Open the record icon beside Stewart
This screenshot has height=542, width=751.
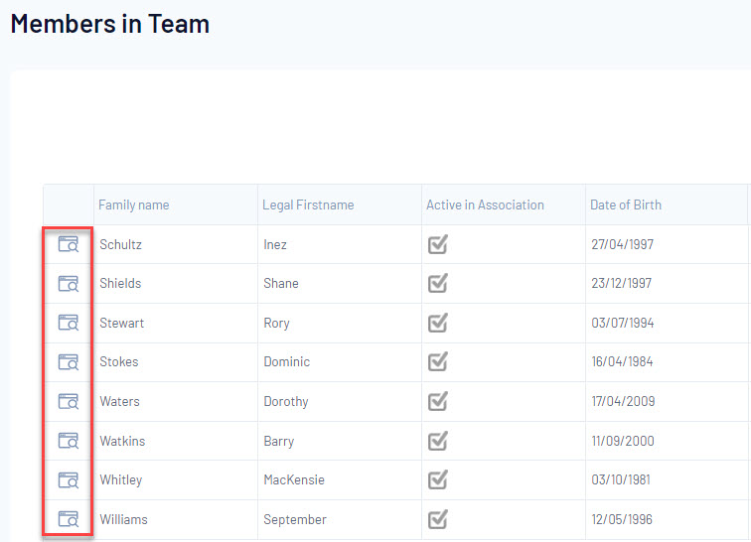68,323
